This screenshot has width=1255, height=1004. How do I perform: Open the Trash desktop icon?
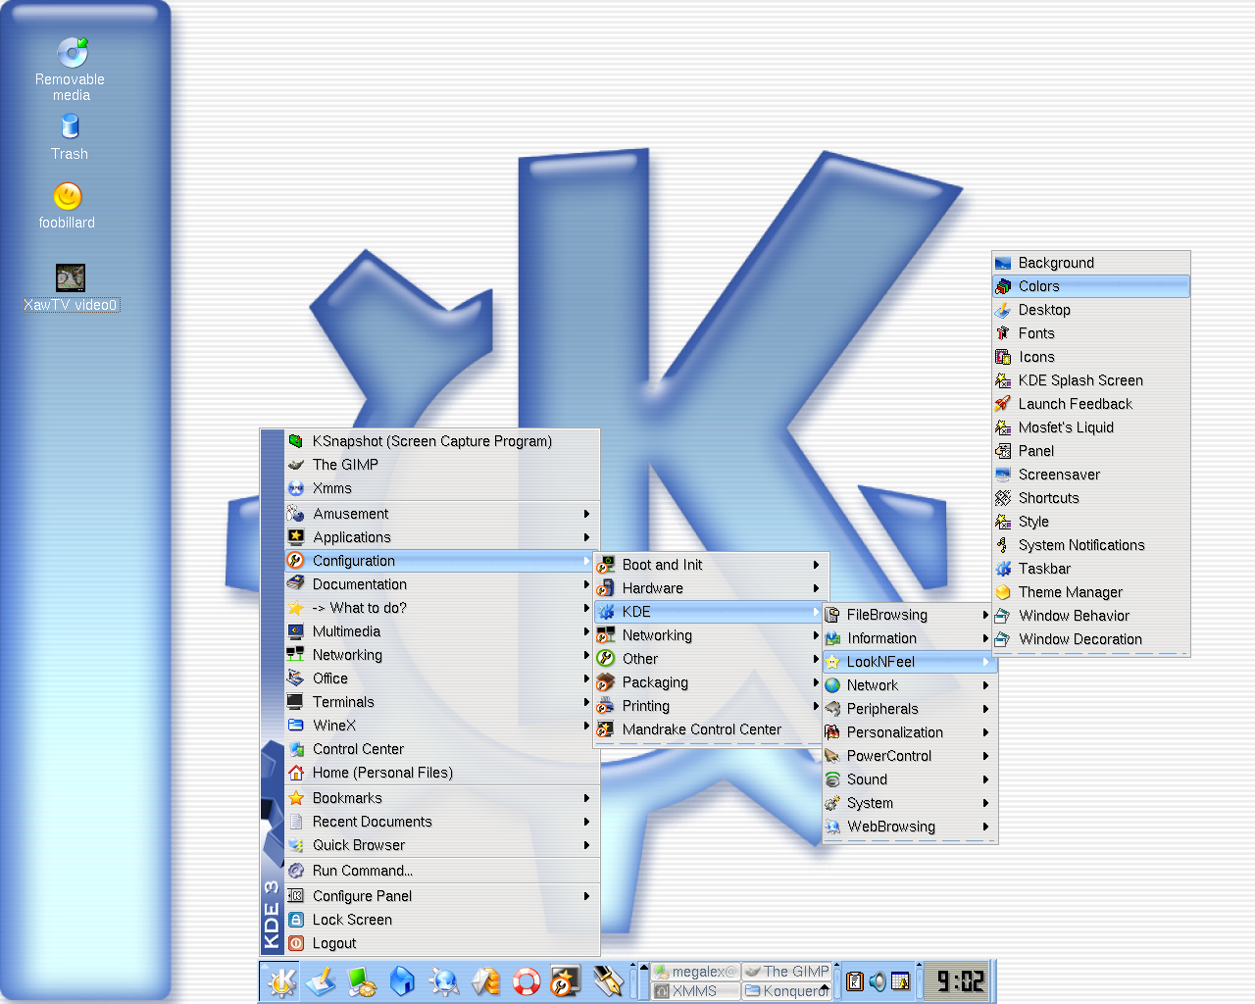[70, 137]
